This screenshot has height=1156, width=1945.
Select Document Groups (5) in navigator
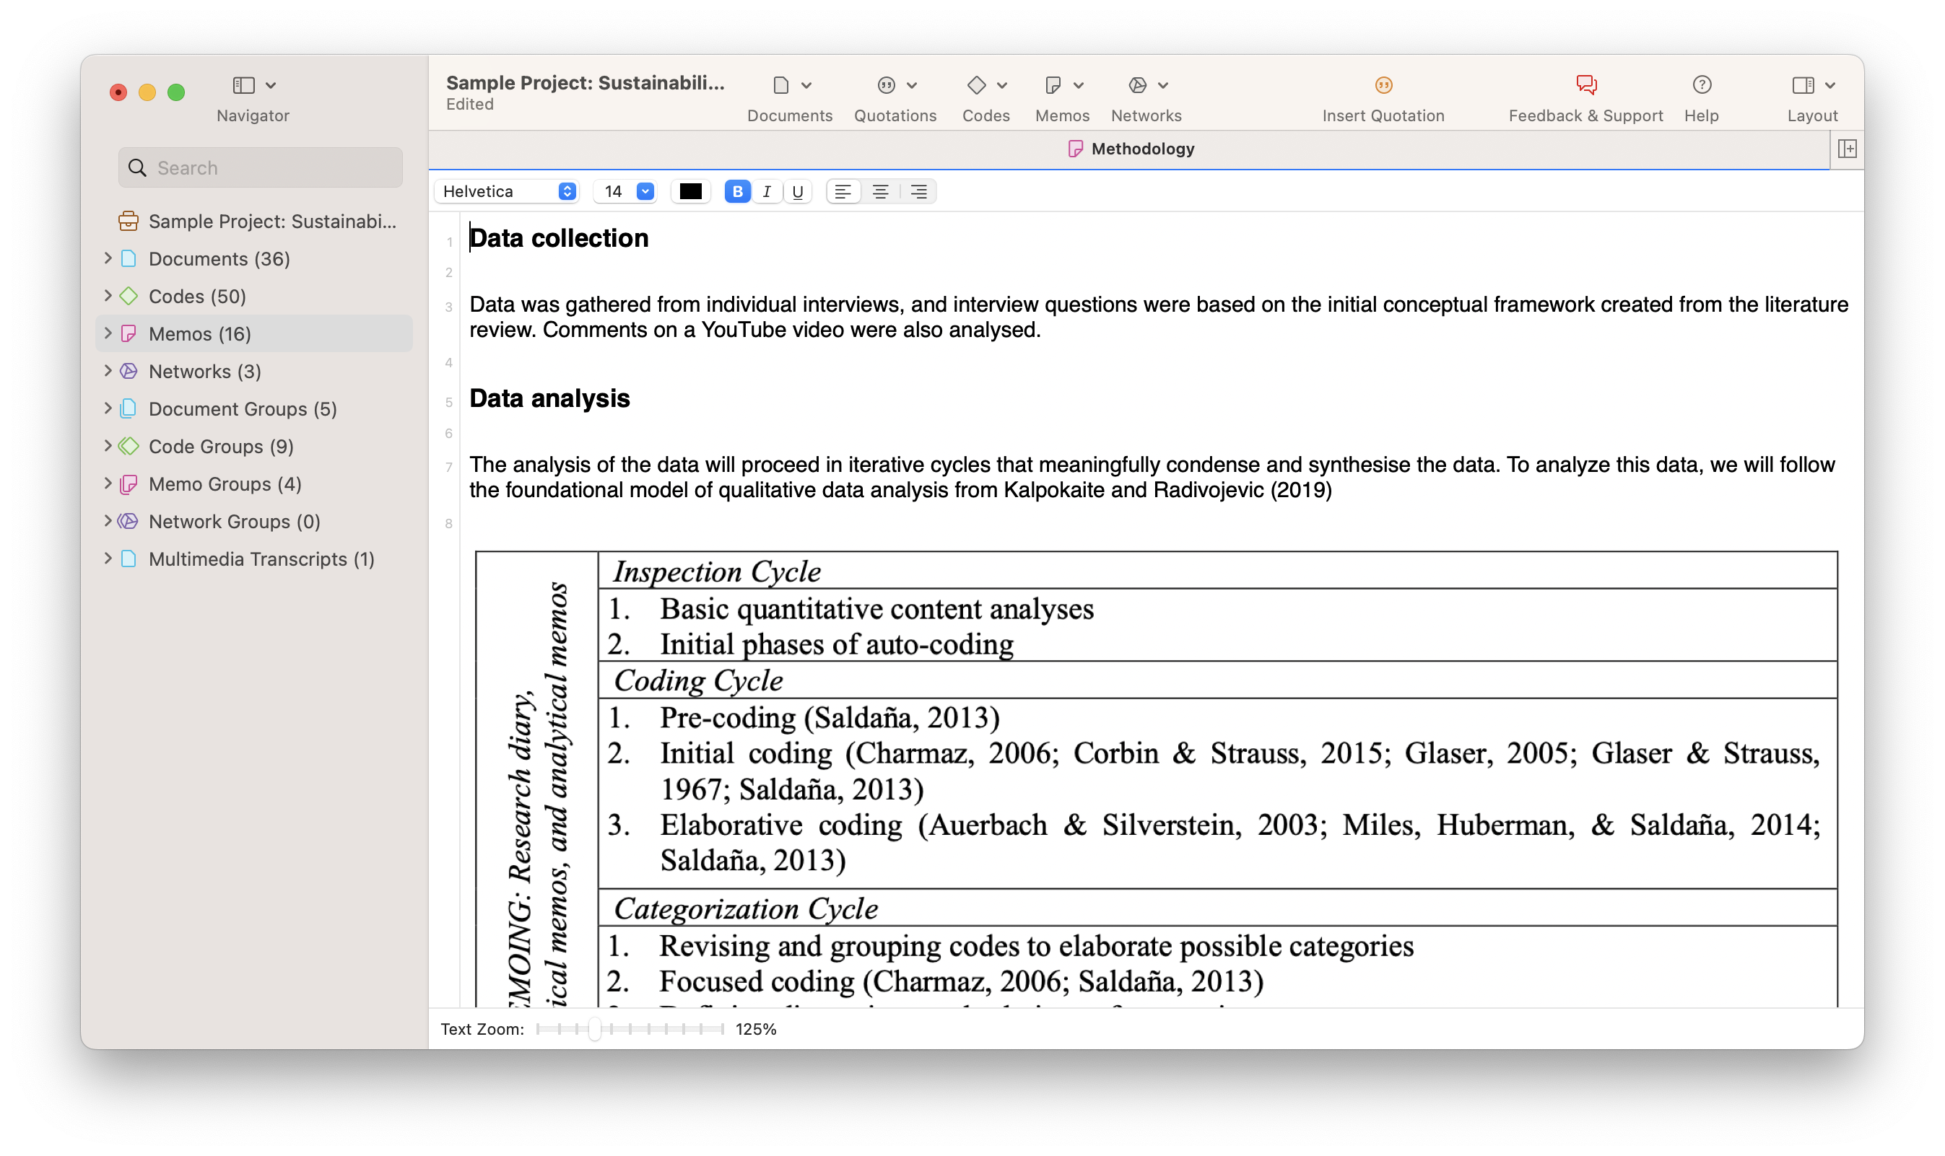[x=243, y=409]
